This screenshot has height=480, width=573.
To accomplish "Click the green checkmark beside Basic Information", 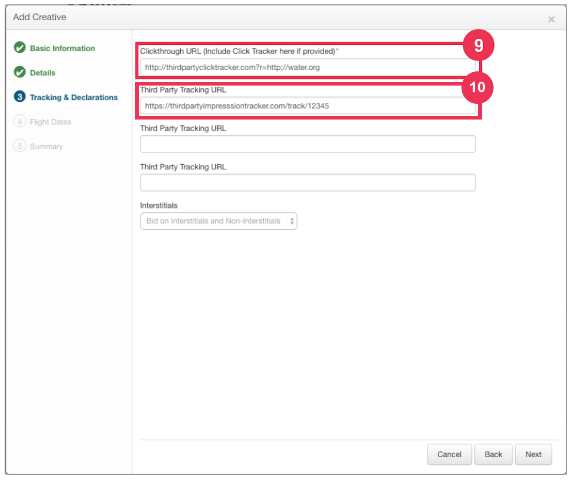I will pyautogui.click(x=20, y=48).
